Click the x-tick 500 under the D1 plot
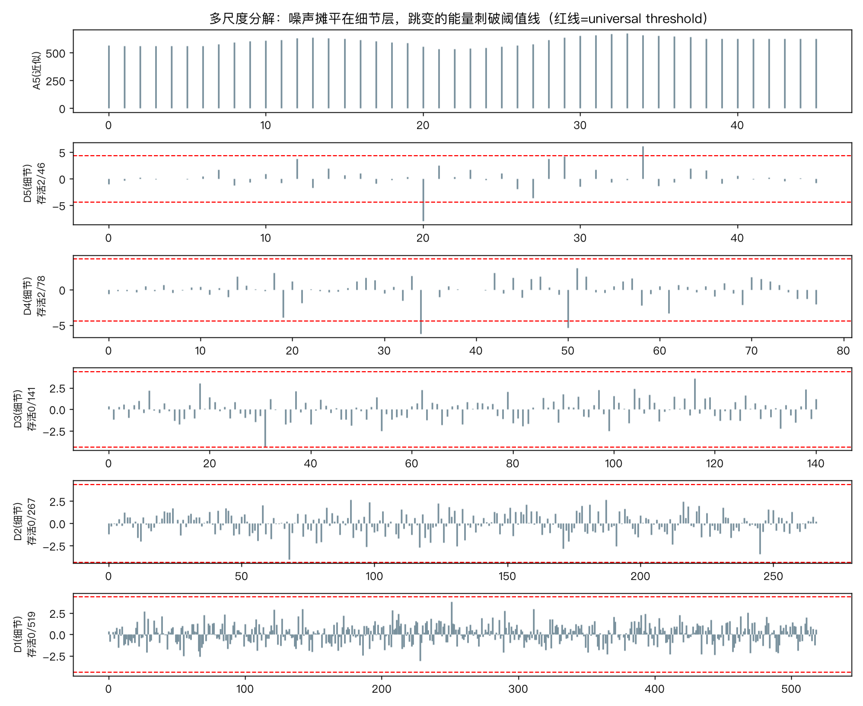 coord(791,689)
